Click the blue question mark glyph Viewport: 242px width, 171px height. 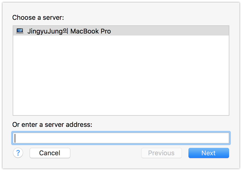[x=18, y=153]
